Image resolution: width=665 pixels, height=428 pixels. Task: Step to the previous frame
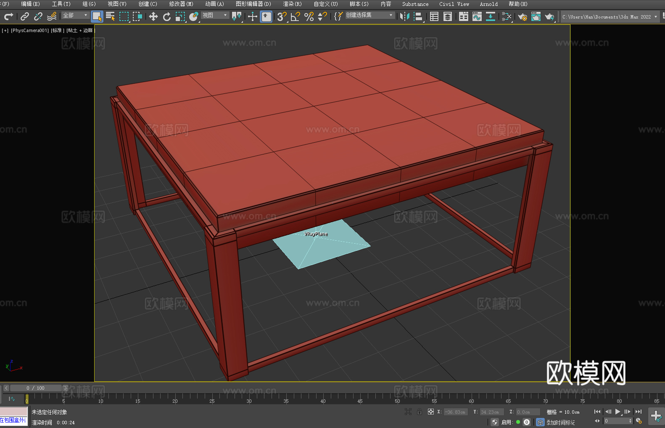pyautogui.click(x=608, y=412)
